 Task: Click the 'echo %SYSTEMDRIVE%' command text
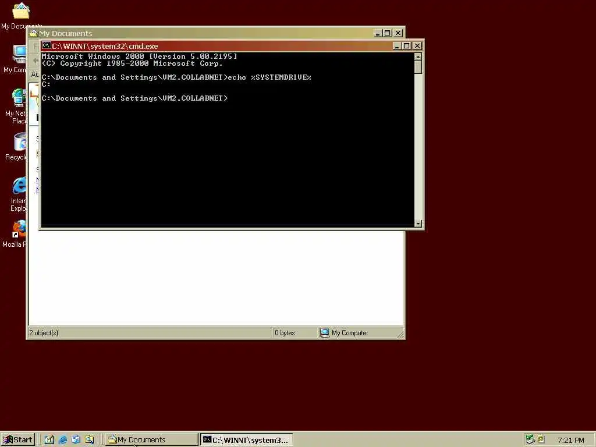(x=269, y=77)
